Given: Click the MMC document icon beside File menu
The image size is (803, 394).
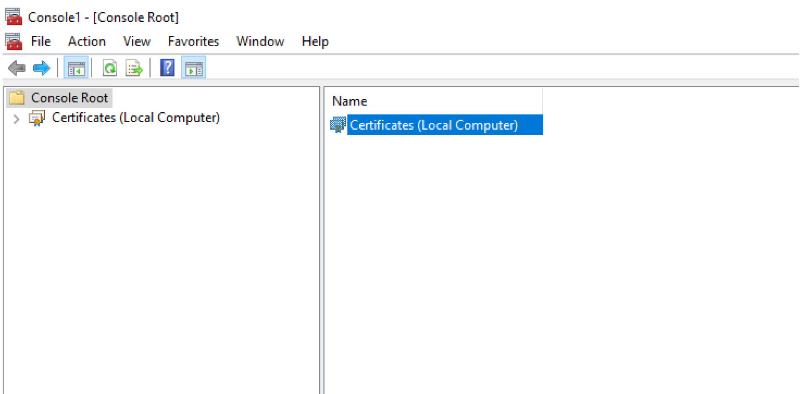Looking at the screenshot, I should point(13,42).
